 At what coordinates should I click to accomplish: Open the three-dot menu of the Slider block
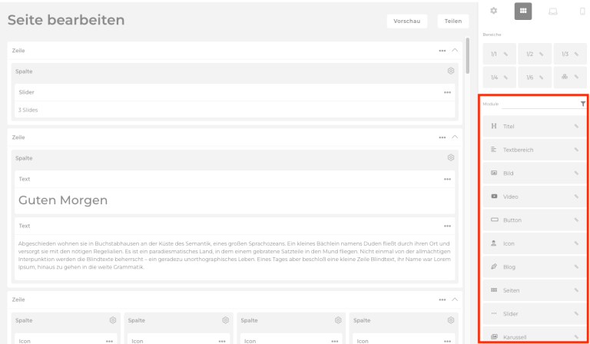(447, 93)
